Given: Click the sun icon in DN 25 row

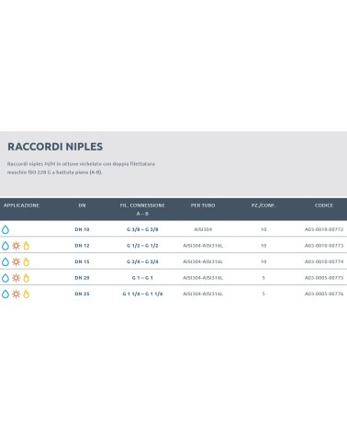Looking at the screenshot, I should coord(16,294).
